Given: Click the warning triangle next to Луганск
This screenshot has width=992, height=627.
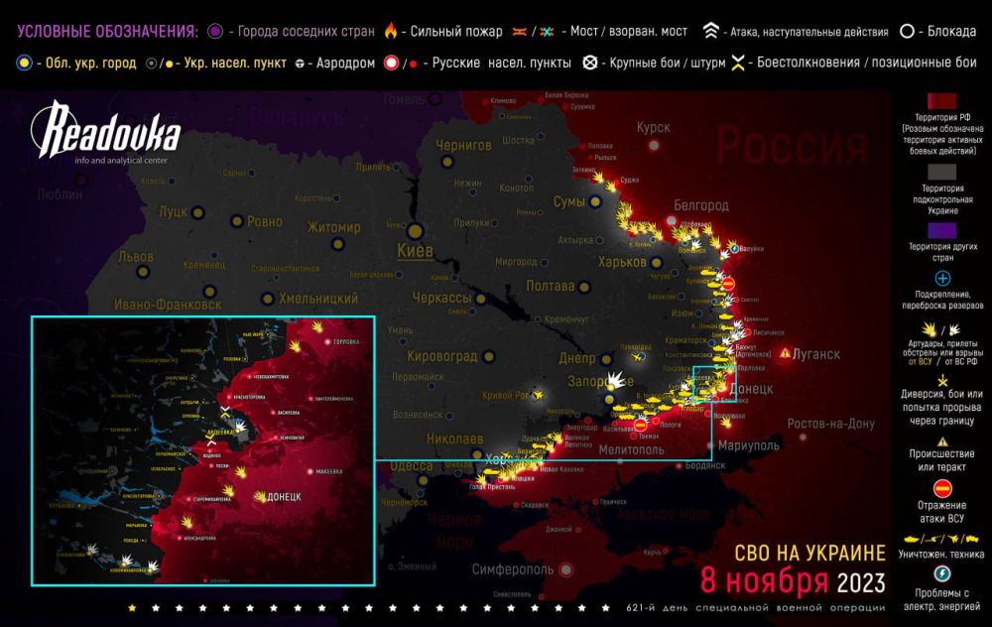Looking at the screenshot, I should (x=786, y=353).
